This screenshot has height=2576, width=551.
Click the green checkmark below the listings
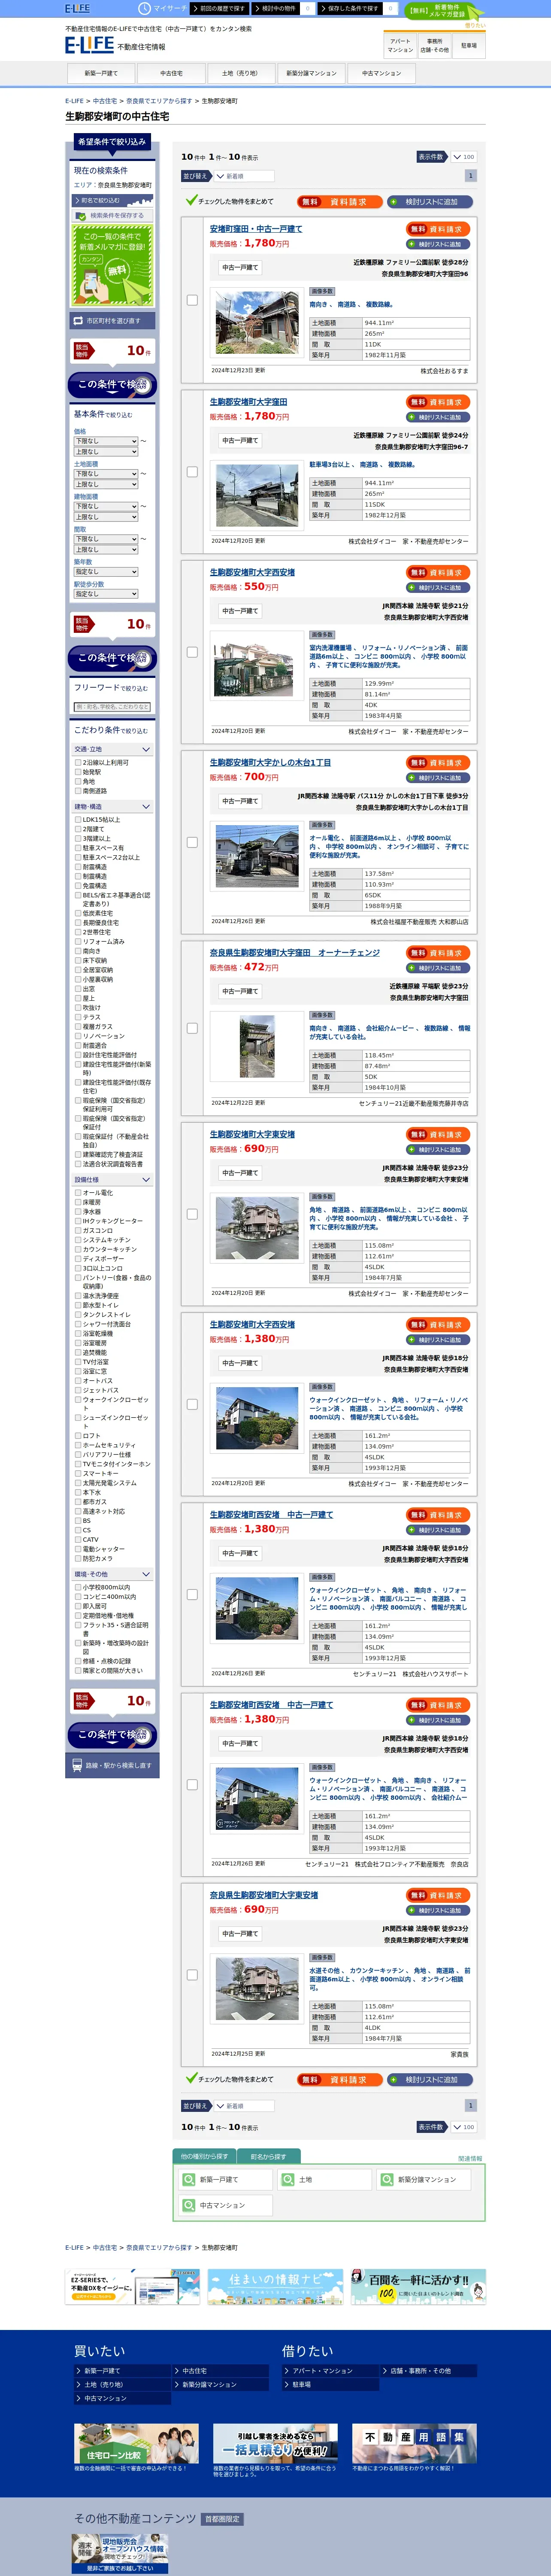[x=191, y=2078]
